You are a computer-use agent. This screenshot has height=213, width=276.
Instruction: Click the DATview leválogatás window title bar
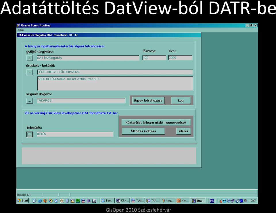(109, 35)
